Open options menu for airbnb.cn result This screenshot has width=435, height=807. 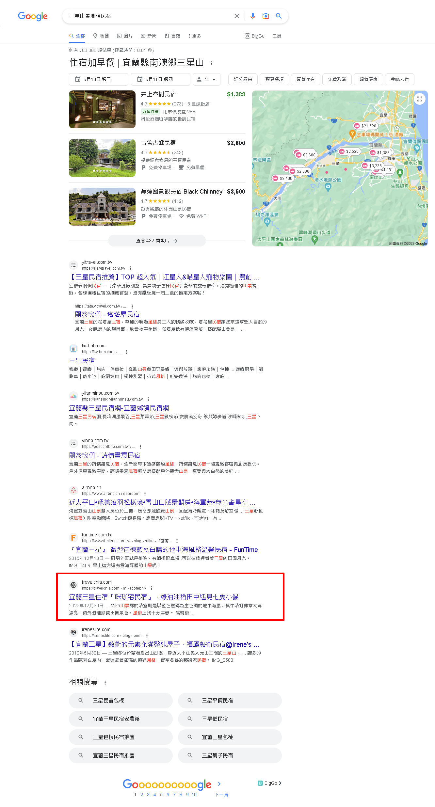tap(145, 494)
